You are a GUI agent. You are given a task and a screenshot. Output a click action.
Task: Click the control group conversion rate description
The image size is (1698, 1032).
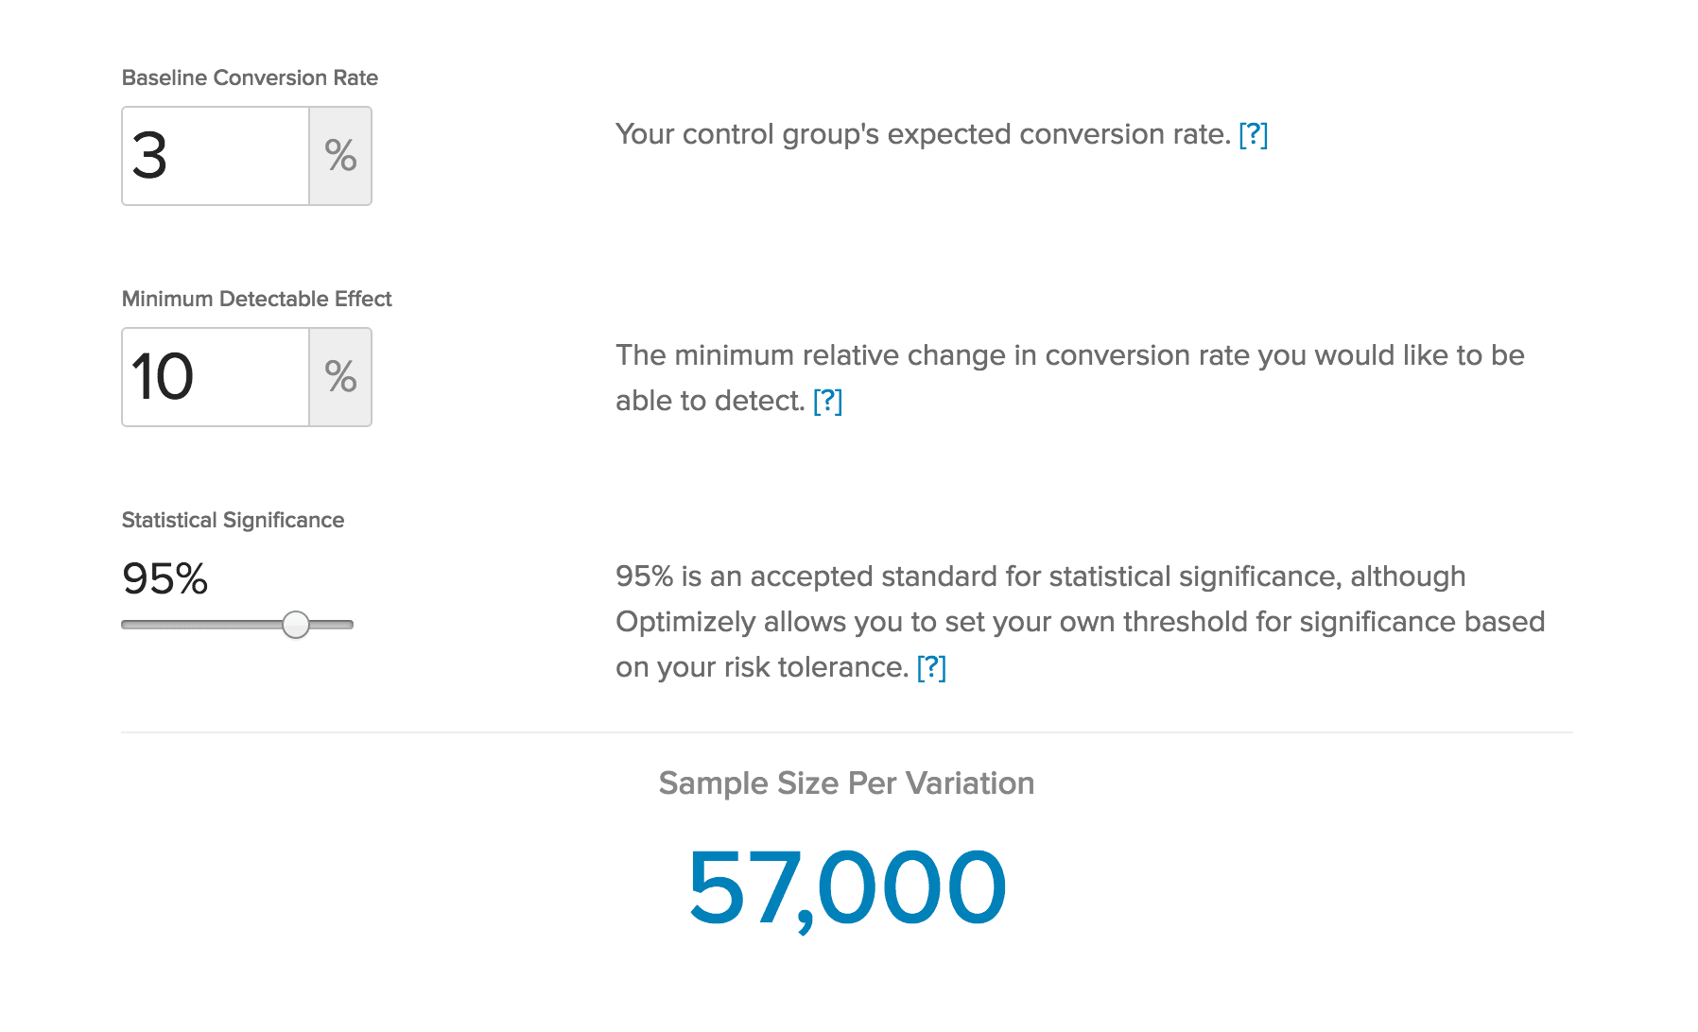[922, 134]
